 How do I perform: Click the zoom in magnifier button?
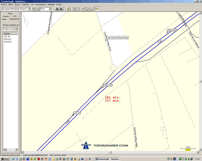click(x=33, y=9)
